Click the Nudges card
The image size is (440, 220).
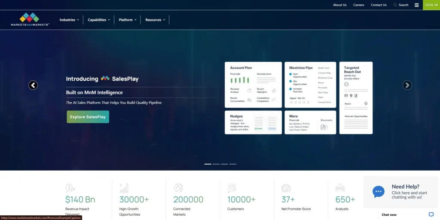click(253, 122)
